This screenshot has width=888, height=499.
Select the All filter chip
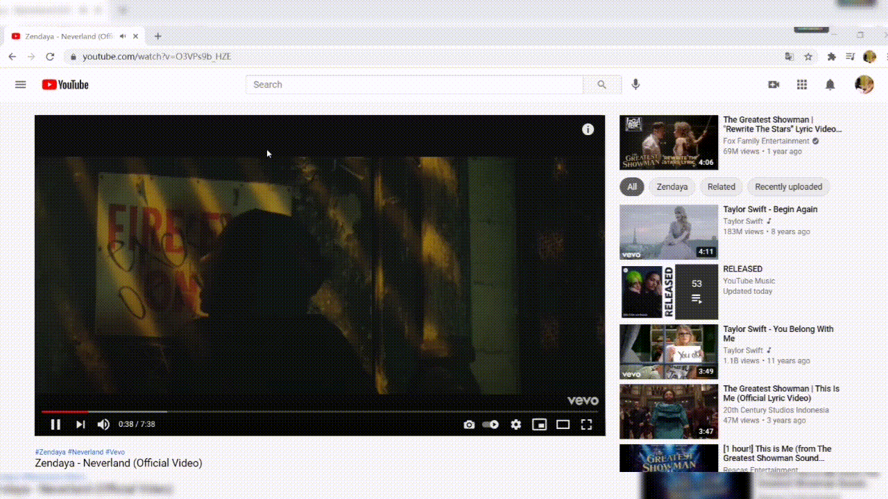632,186
